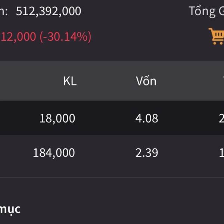Click the divider line beneath the table
This screenshot has height=224, width=224.
[112, 177]
